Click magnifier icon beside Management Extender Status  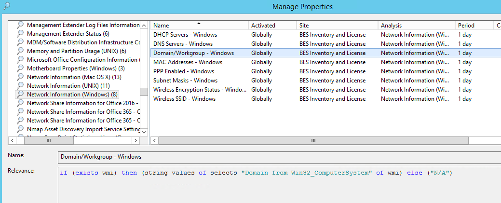click(x=20, y=34)
